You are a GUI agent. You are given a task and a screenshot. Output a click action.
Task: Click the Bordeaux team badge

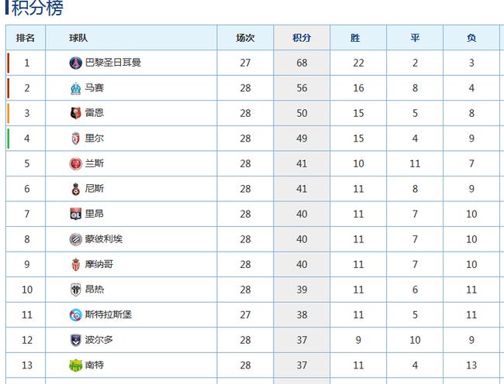[75, 340]
